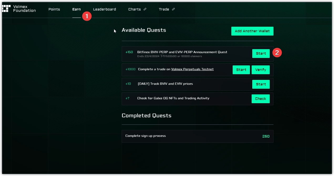
Task: Click the red number 1 annotation marker
Action: coord(87,16)
